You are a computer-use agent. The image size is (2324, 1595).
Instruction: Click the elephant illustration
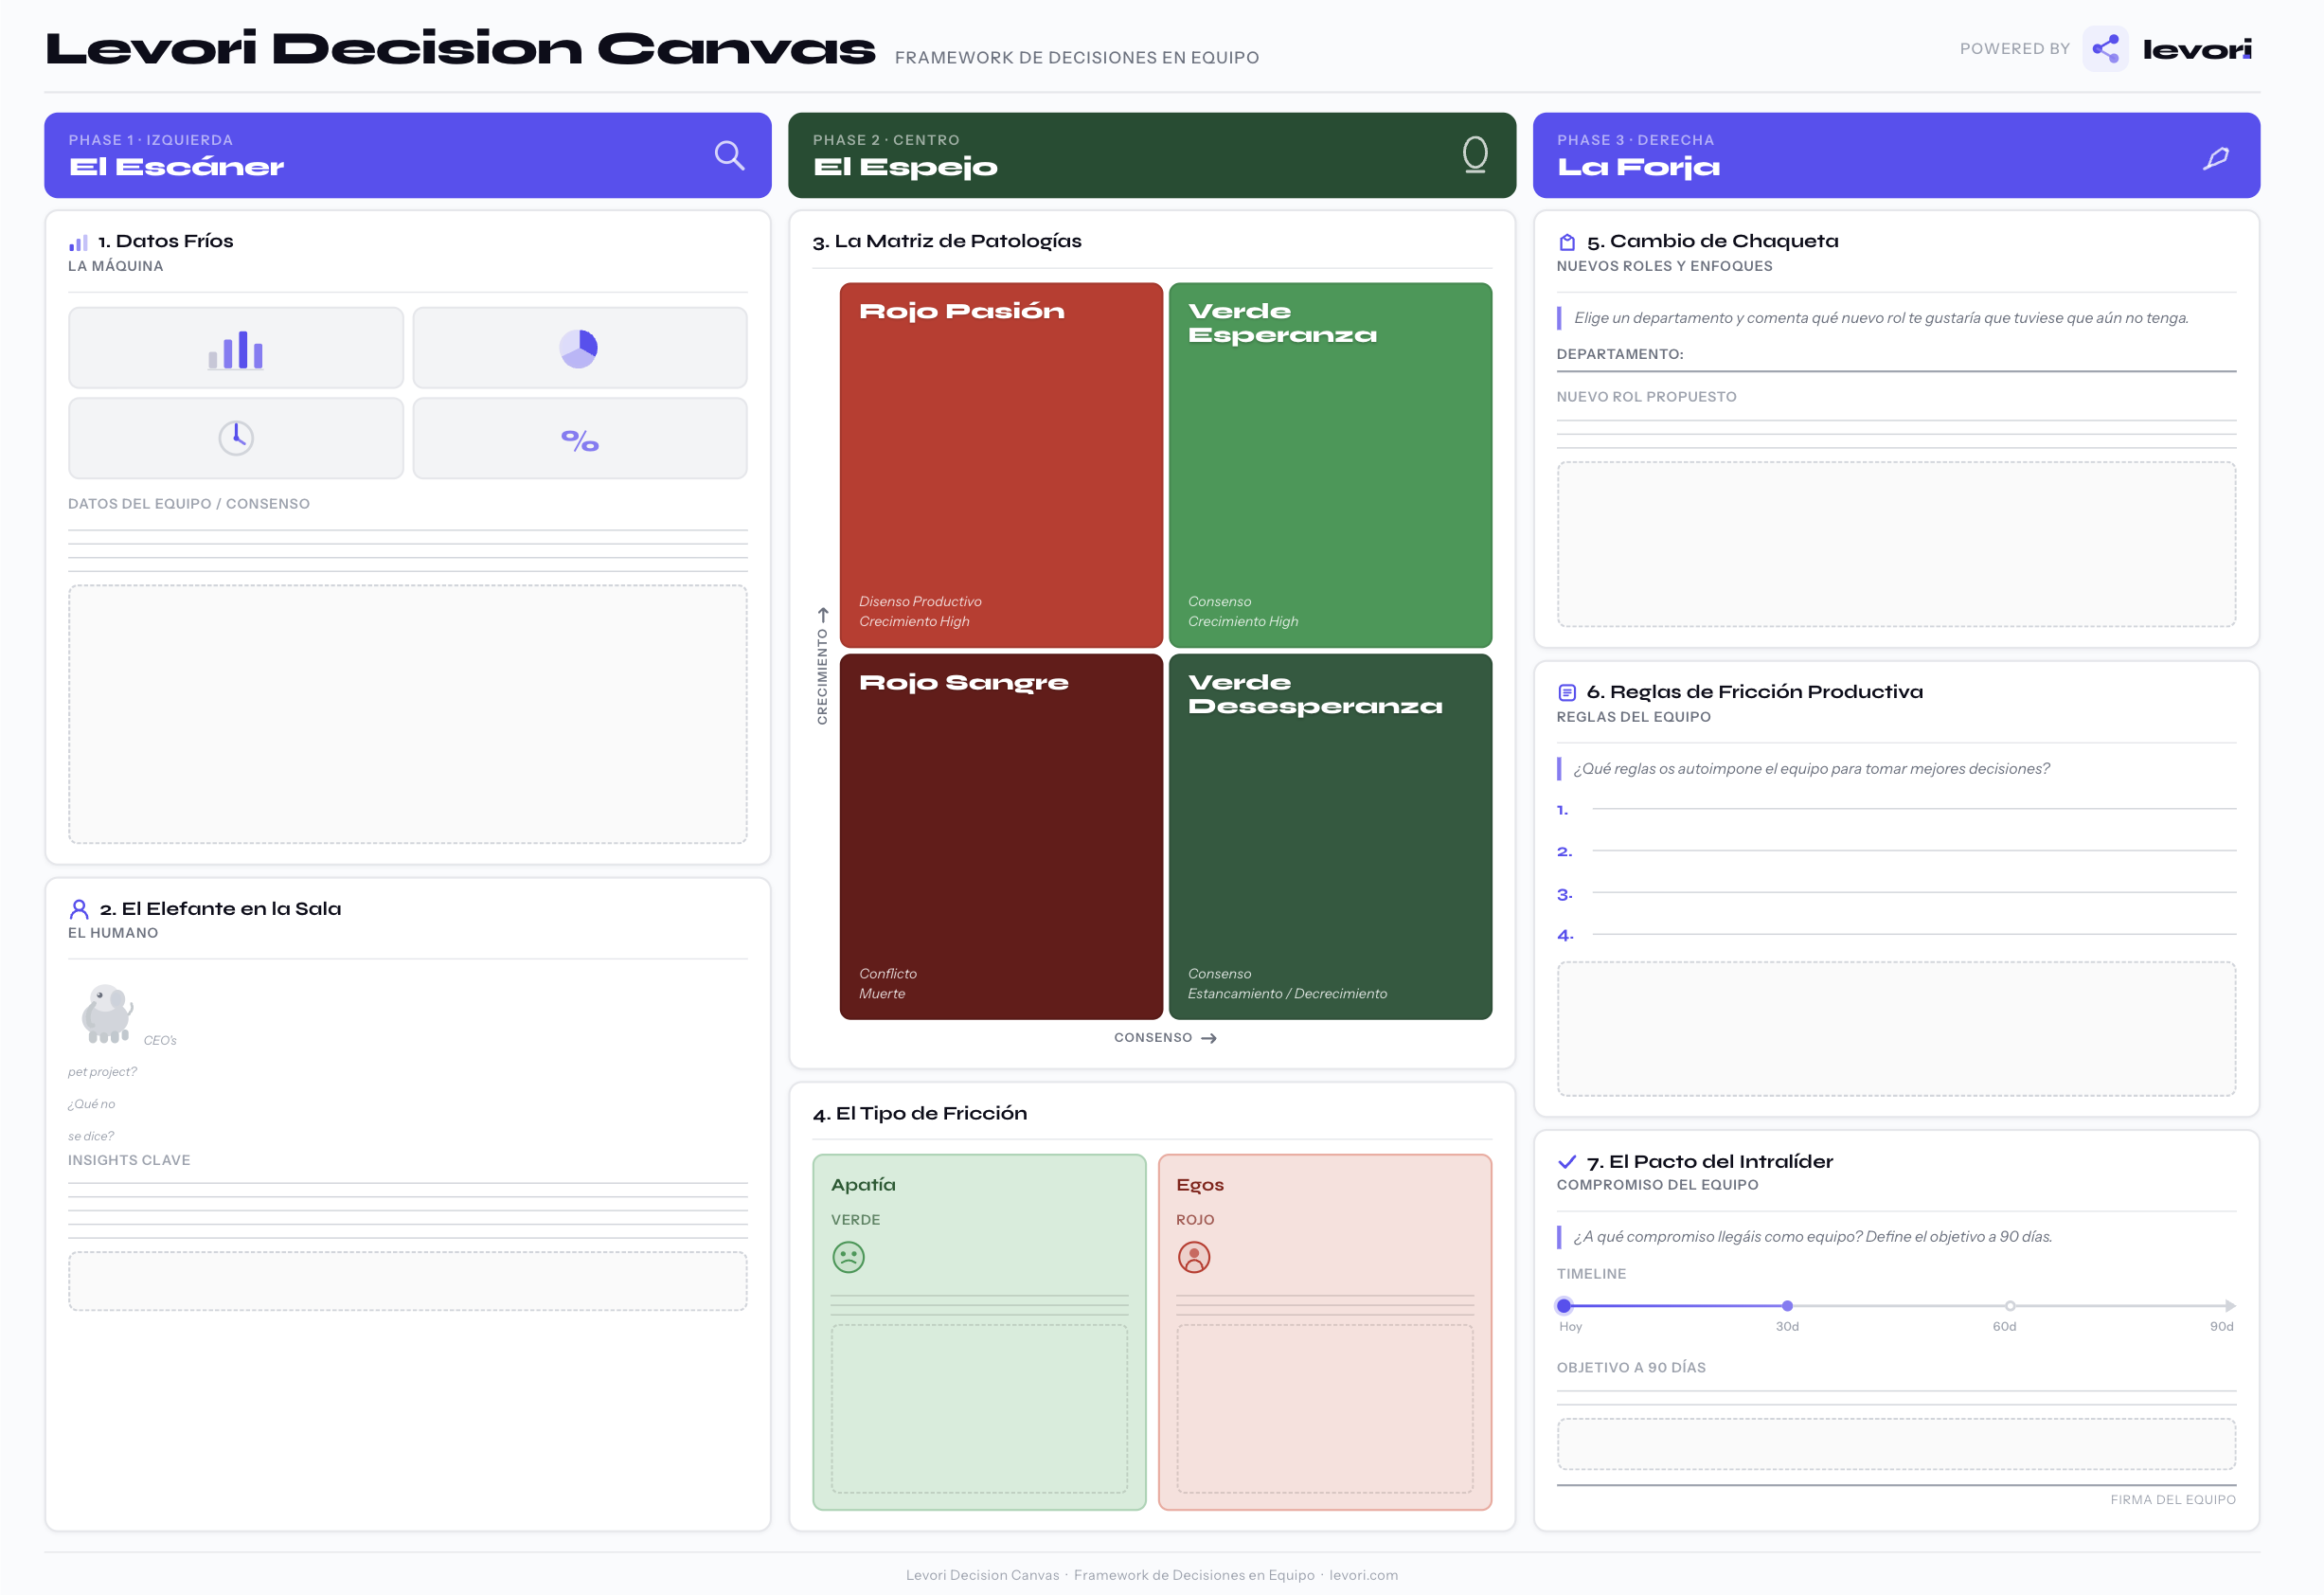[106, 1014]
